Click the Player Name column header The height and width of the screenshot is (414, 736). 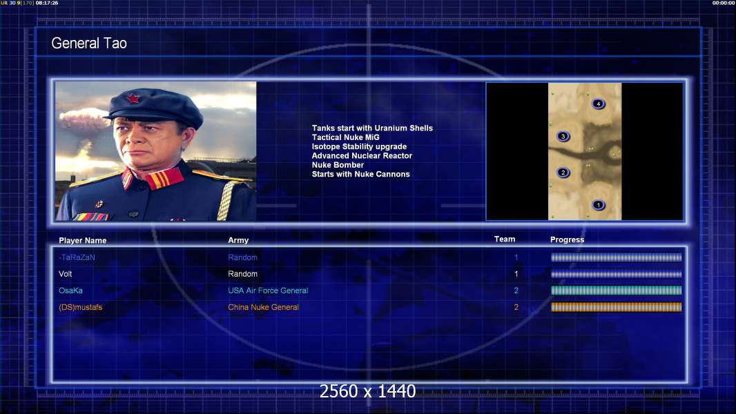click(83, 241)
